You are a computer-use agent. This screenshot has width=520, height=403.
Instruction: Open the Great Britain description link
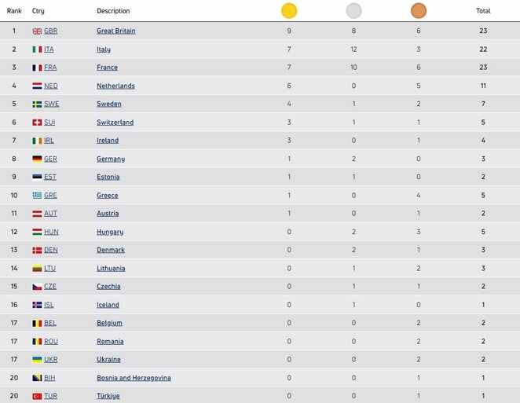(116, 31)
